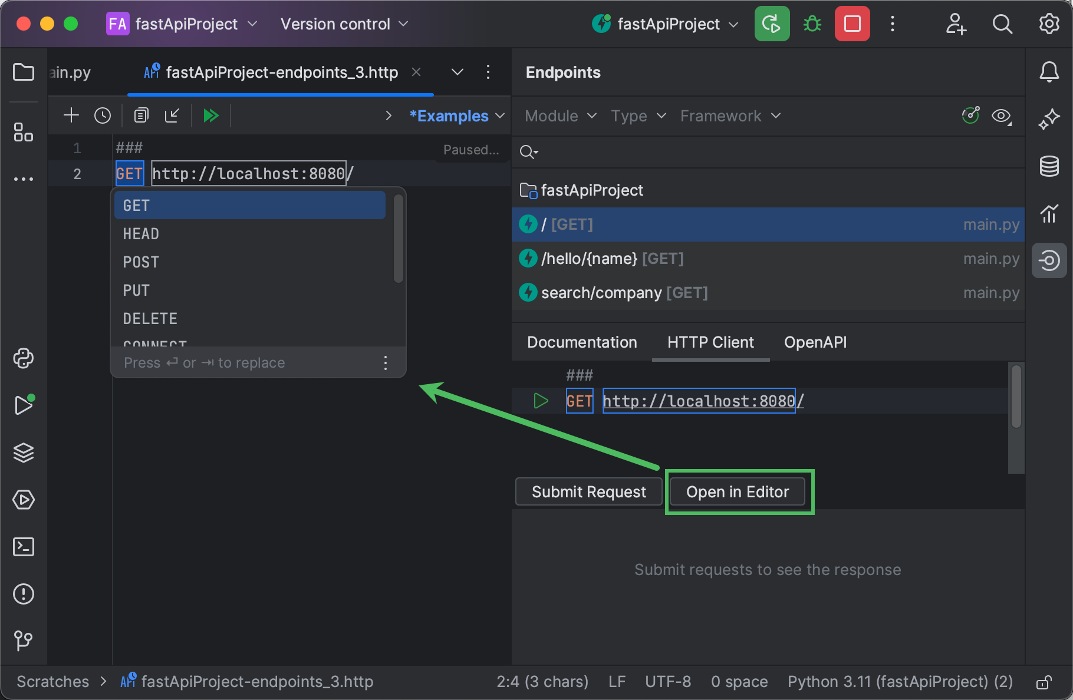Click the Submit Request button
The width and height of the screenshot is (1073, 700).
click(588, 491)
